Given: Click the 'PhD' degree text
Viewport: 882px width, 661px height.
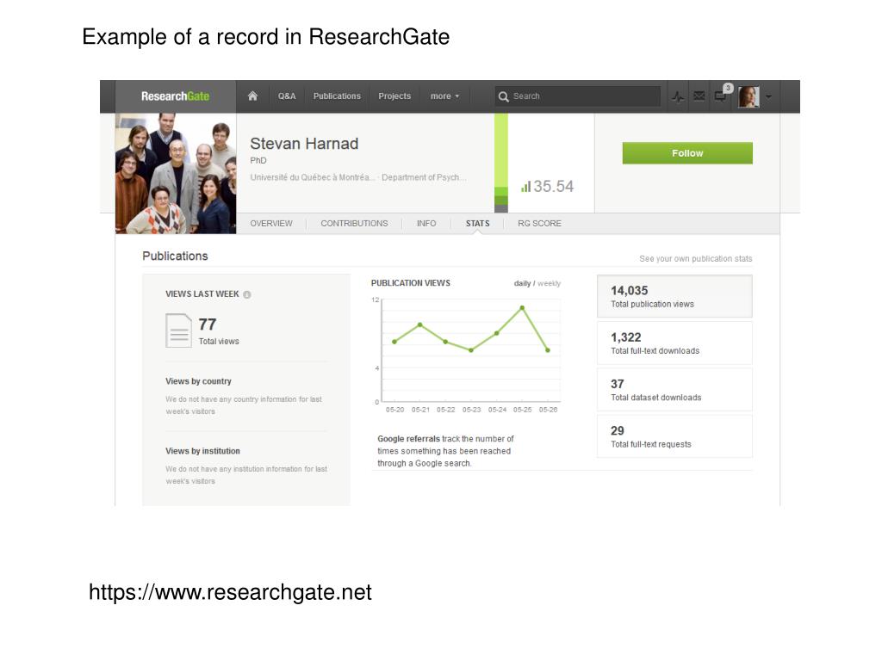Looking at the screenshot, I should tap(258, 160).
